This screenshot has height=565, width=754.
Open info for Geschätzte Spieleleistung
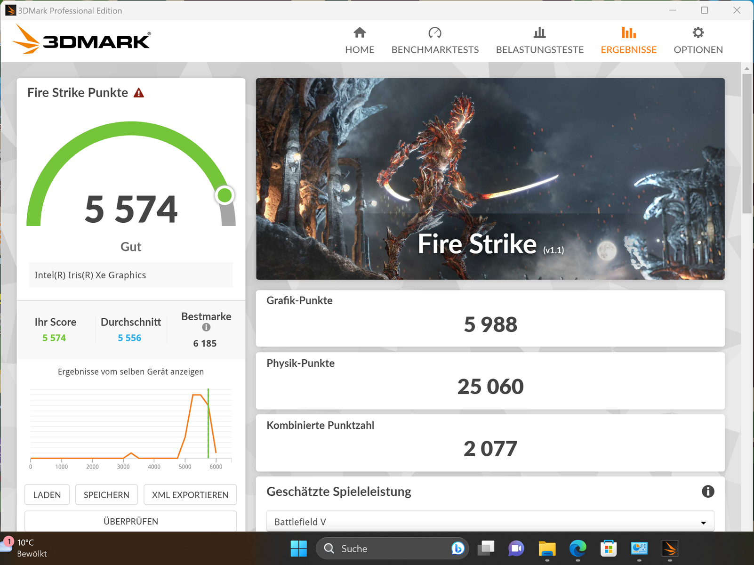pos(707,492)
